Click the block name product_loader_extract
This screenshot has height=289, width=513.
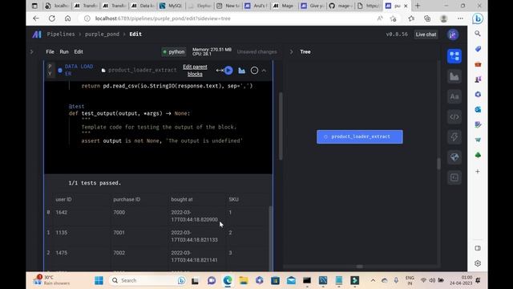[x=143, y=70]
